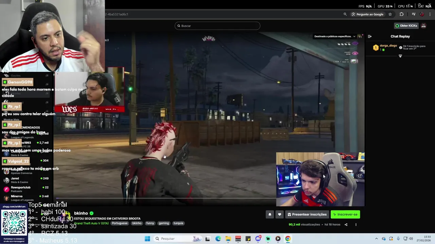Screen dimensions: 435x244
Task: Click the Pesquisar taskbar search box
Action: [x=177, y=239]
